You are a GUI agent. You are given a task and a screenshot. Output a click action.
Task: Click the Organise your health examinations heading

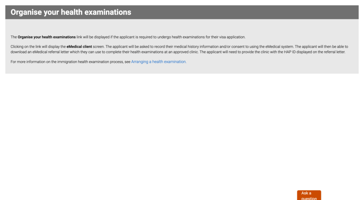(71, 12)
